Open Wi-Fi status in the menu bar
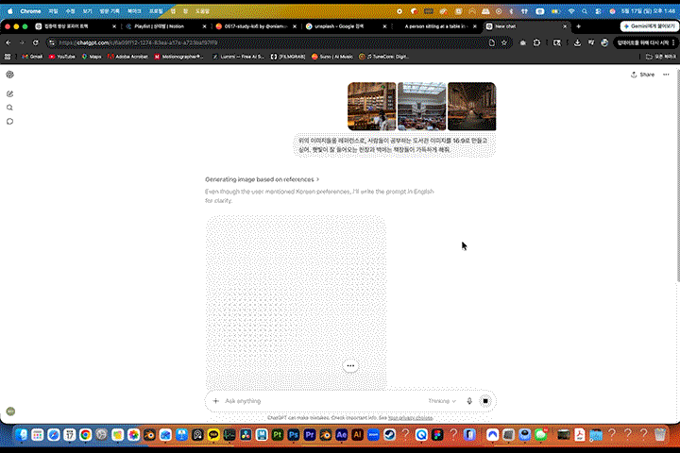Viewport: 680px width, 453px height. (x=571, y=11)
